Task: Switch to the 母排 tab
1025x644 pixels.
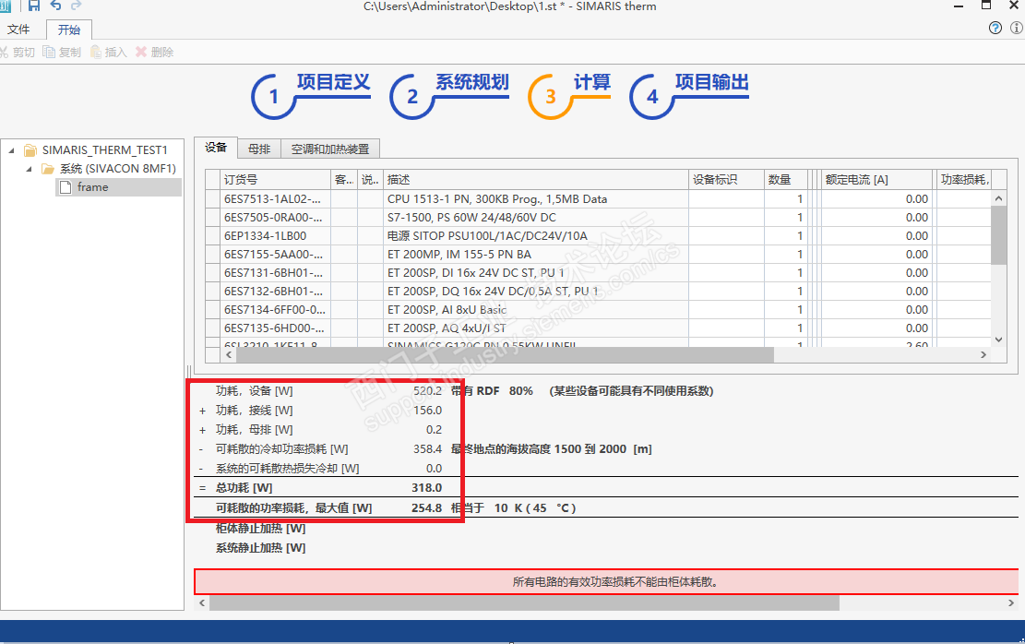Action: [x=259, y=149]
